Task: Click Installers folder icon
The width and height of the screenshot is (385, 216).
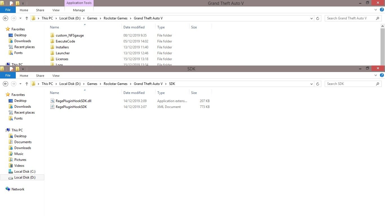Action: pyautogui.click(x=52, y=47)
